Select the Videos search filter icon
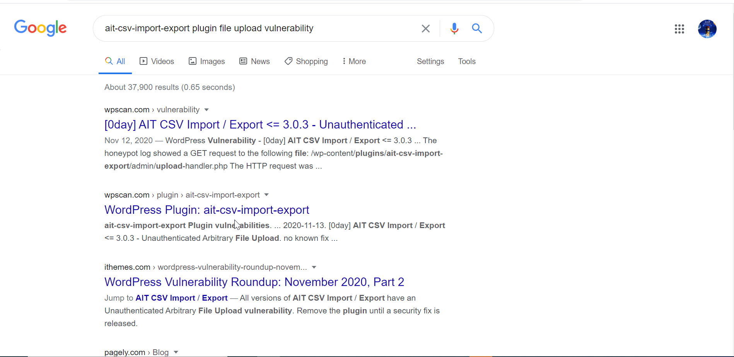734x357 pixels. coord(143,61)
